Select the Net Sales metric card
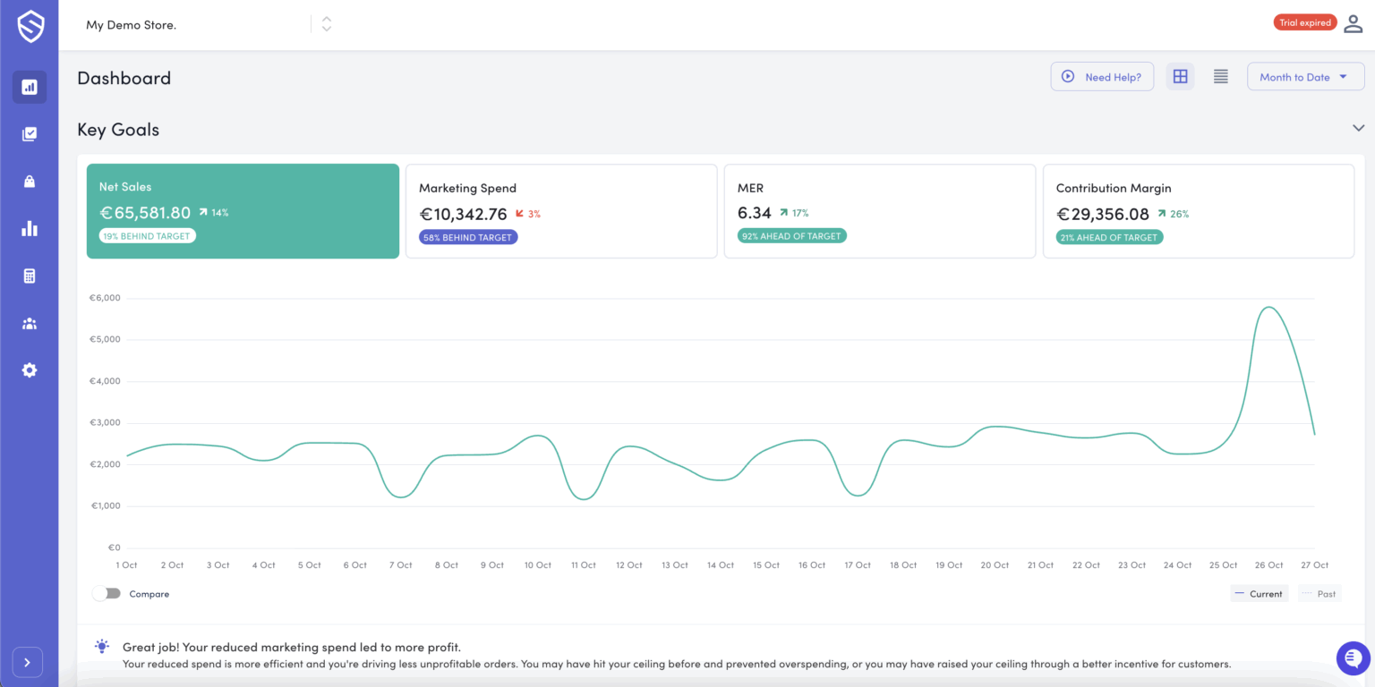The height and width of the screenshot is (687, 1375). tap(243, 211)
